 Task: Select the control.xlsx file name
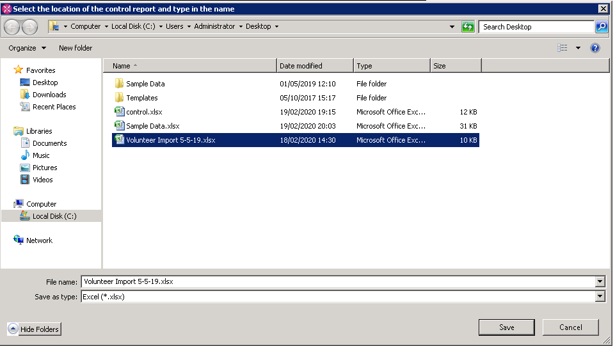click(x=145, y=112)
